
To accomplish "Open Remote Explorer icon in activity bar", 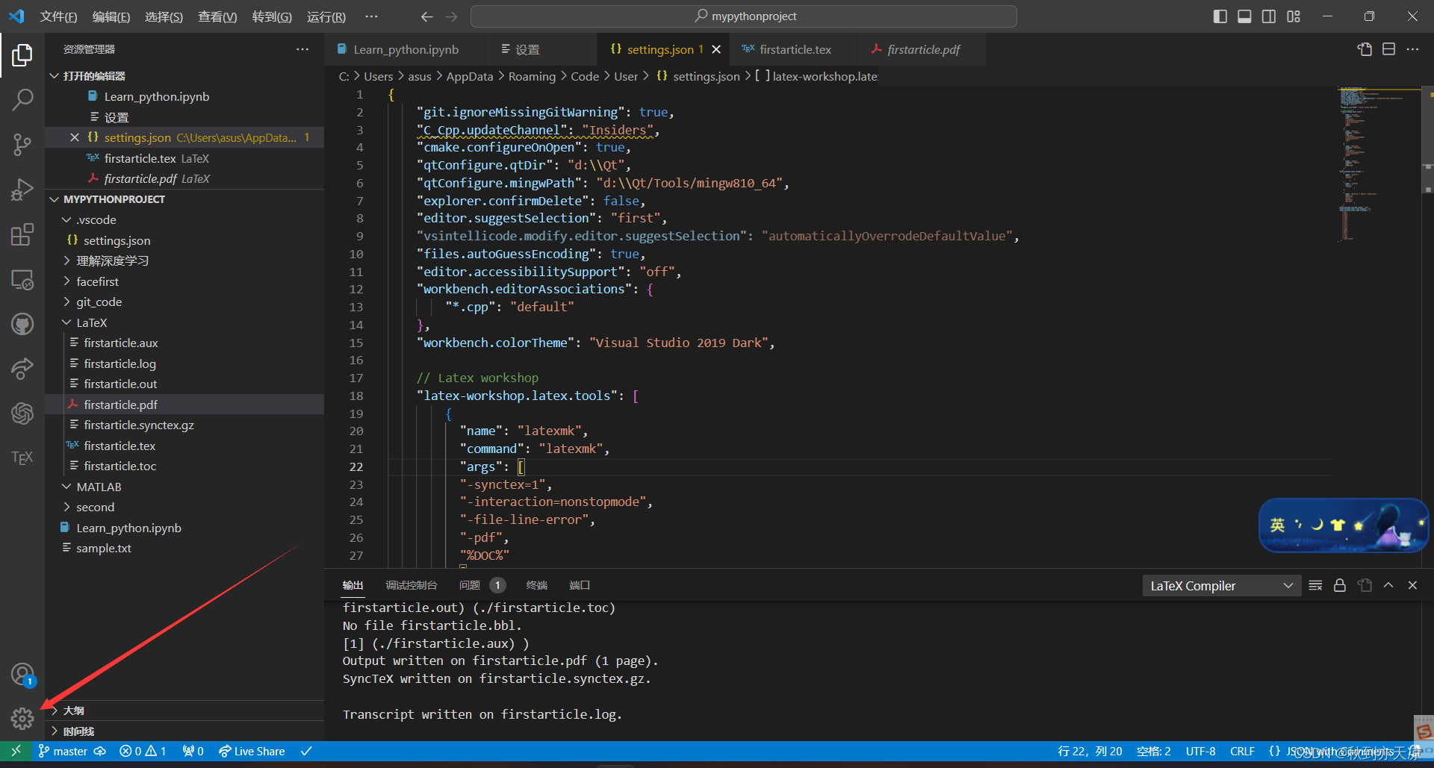I will tap(22, 280).
